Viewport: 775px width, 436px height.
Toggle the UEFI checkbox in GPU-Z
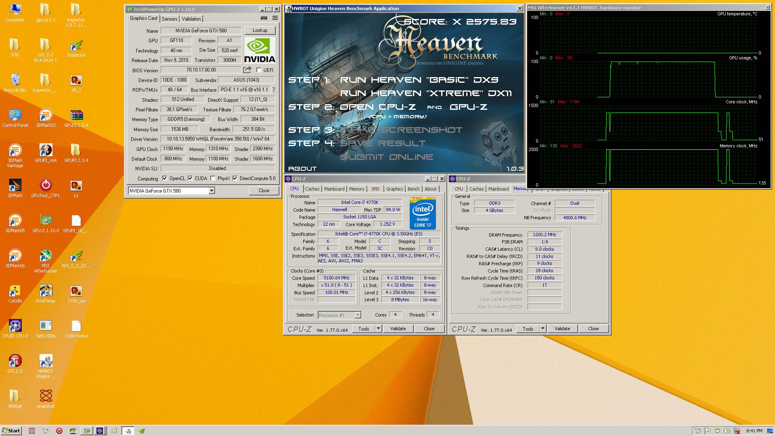tap(259, 70)
